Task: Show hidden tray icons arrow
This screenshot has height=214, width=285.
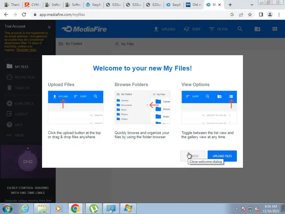Action: [237, 209]
